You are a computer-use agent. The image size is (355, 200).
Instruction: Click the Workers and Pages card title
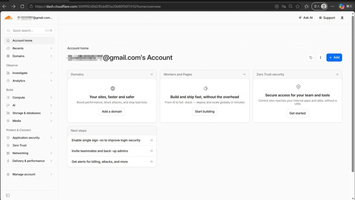pos(178,74)
